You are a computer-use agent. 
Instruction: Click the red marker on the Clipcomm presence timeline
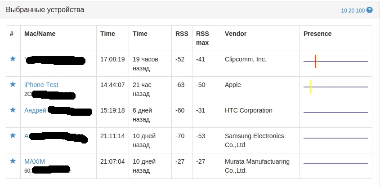[x=315, y=61]
